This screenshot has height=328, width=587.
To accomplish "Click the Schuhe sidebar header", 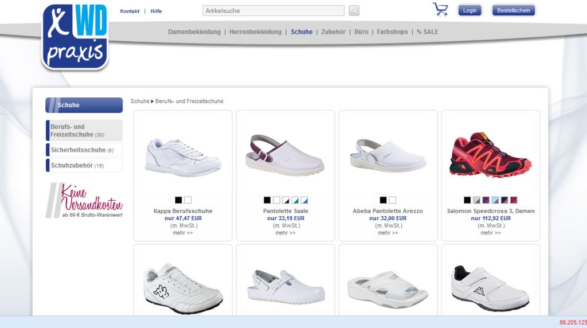I will point(84,105).
